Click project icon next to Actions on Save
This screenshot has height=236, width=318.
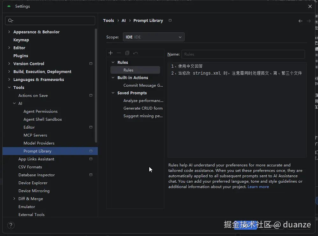91,95
